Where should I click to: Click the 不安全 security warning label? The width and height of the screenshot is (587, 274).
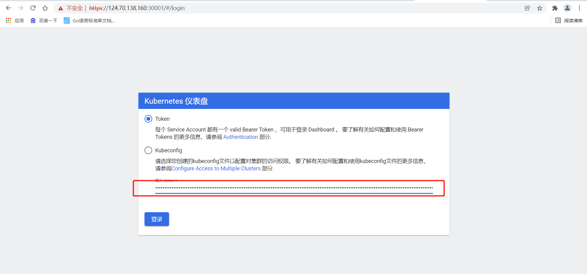(74, 8)
